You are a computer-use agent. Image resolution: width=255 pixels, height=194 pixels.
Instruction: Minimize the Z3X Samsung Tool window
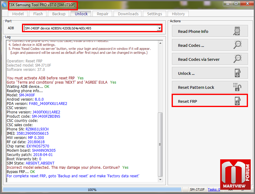coord(228,4)
